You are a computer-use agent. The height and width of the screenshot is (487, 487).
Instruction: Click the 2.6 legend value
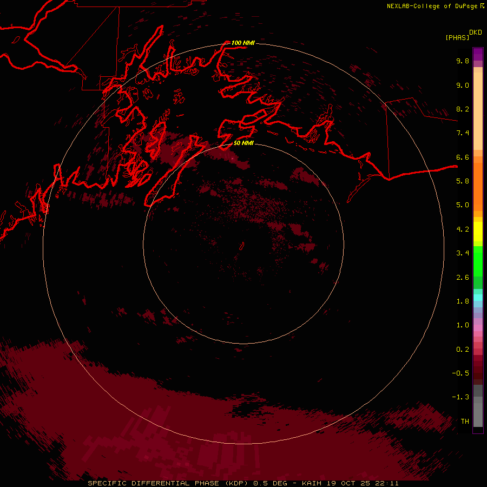463,278
